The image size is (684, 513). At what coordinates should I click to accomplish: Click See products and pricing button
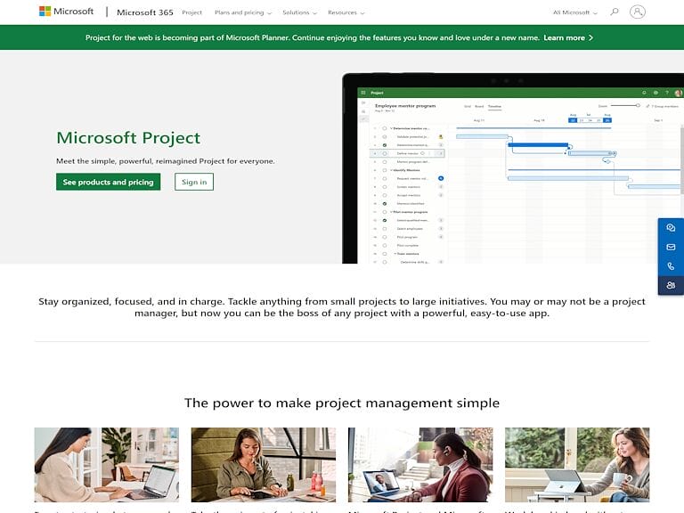(x=108, y=182)
